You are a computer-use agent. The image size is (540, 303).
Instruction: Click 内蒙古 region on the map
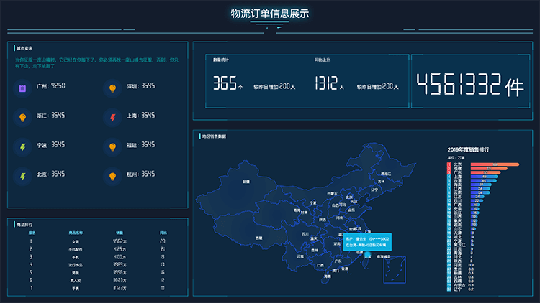coord(333,194)
